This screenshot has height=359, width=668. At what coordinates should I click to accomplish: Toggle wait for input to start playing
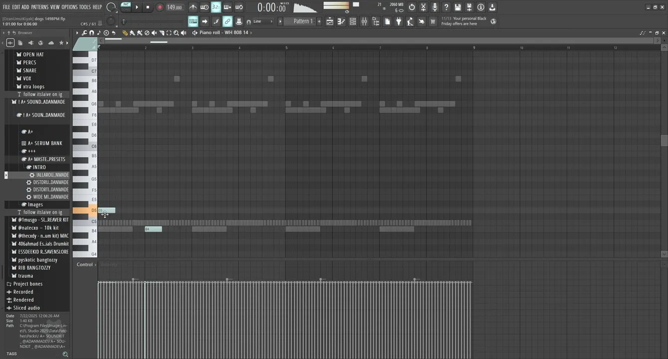tap(205, 7)
